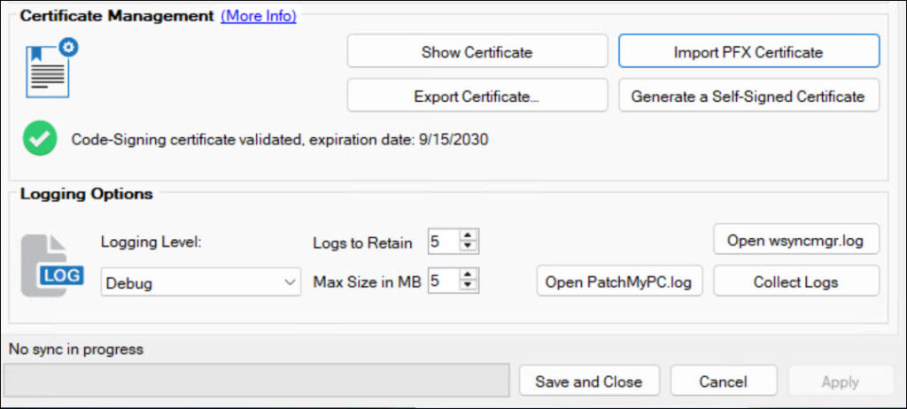Cancel the settings dialog

point(723,382)
